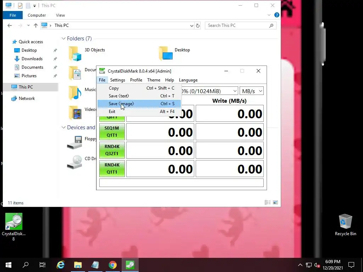Click the Back arrow in File Explorer

[x=10, y=25]
